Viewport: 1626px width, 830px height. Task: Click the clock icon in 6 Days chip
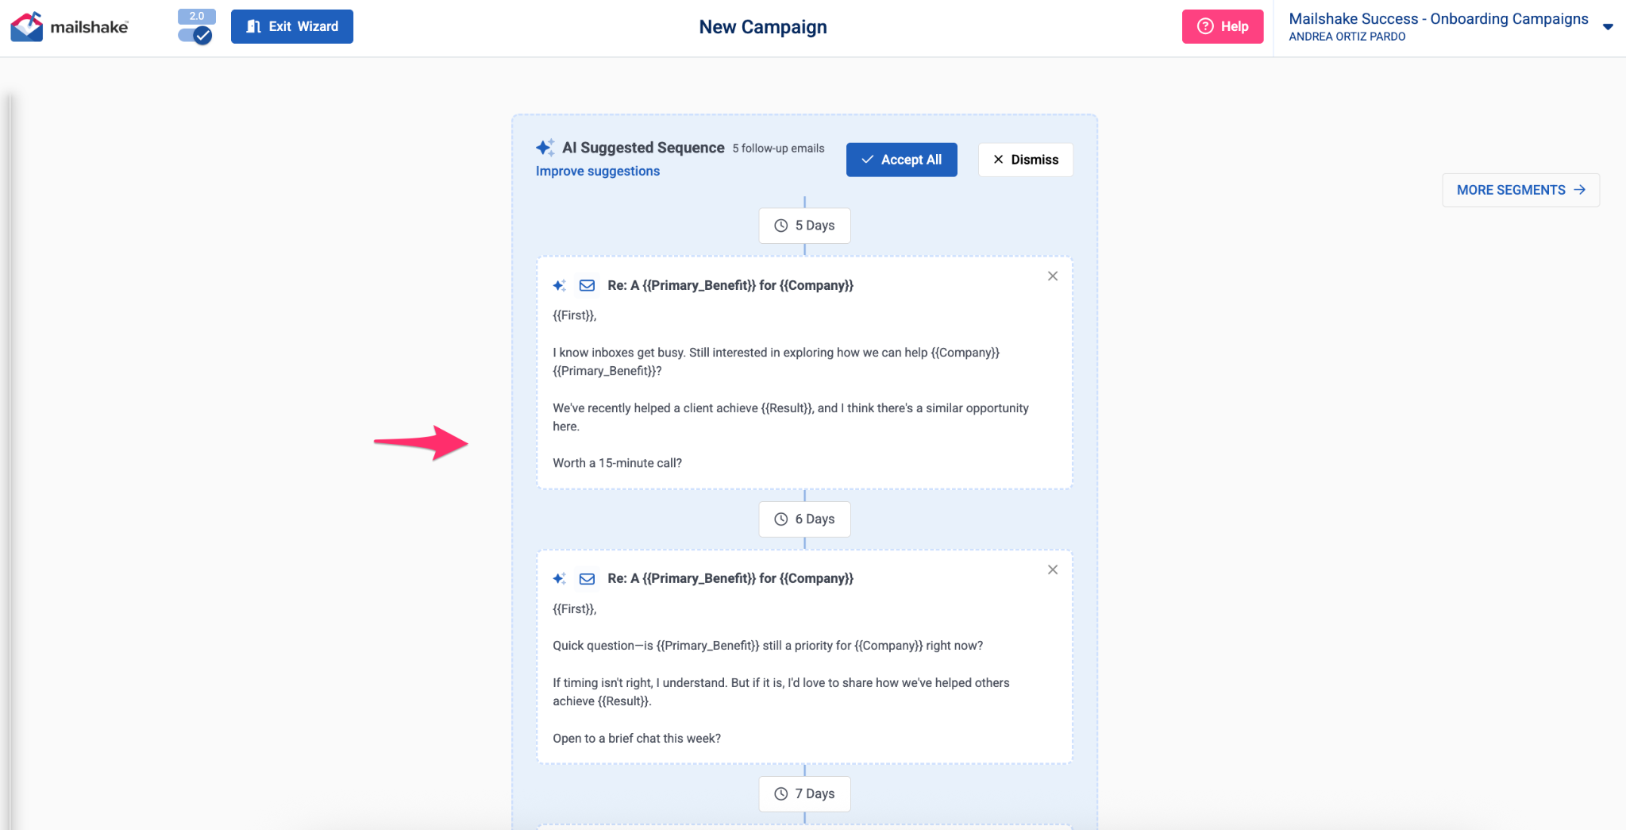point(781,519)
